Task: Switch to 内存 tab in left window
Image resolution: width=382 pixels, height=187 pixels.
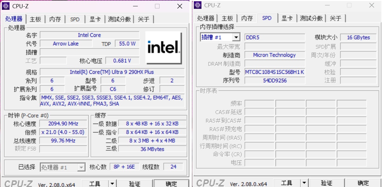Action: coord(55,19)
